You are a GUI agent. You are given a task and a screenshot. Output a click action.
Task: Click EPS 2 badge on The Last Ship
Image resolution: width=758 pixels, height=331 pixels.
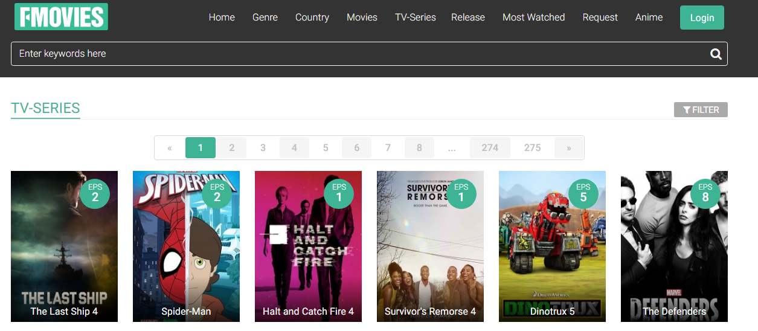[x=95, y=194]
